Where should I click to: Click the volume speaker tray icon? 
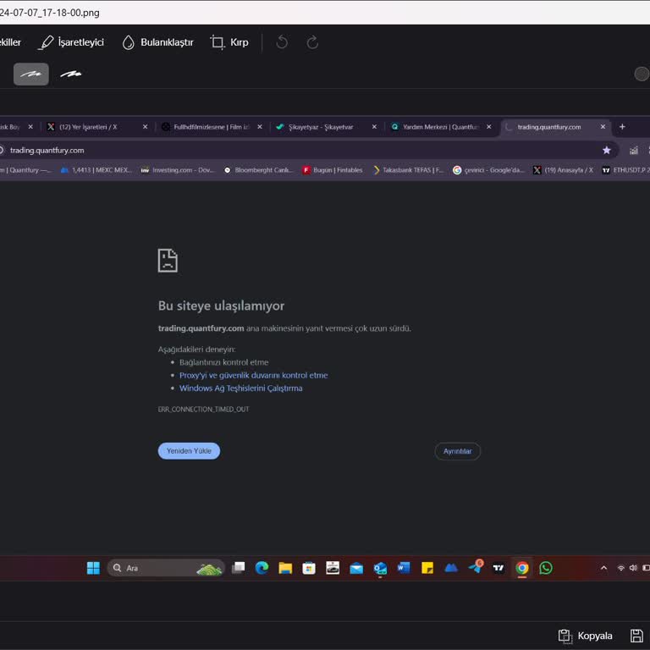[x=633, y=568]
